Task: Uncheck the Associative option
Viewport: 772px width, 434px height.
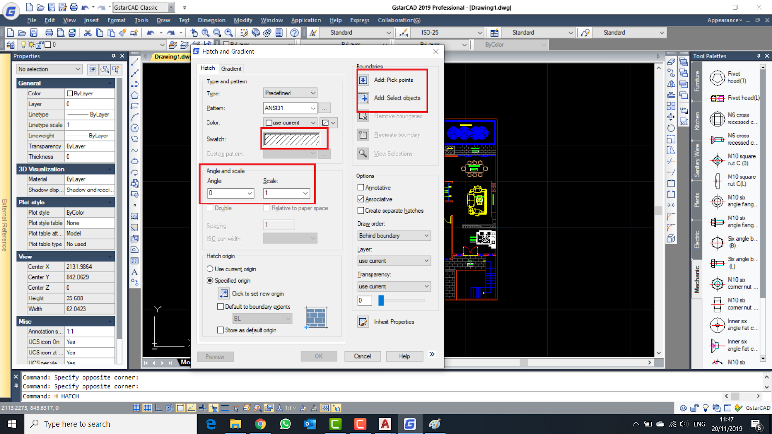Action: (x=361, y=199)
